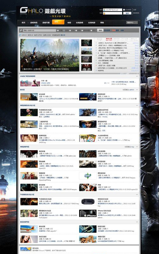Select the second slideshow thumbnail with cavalry
The width and height of the screenshot is (159, 254).
pos(86,51)
